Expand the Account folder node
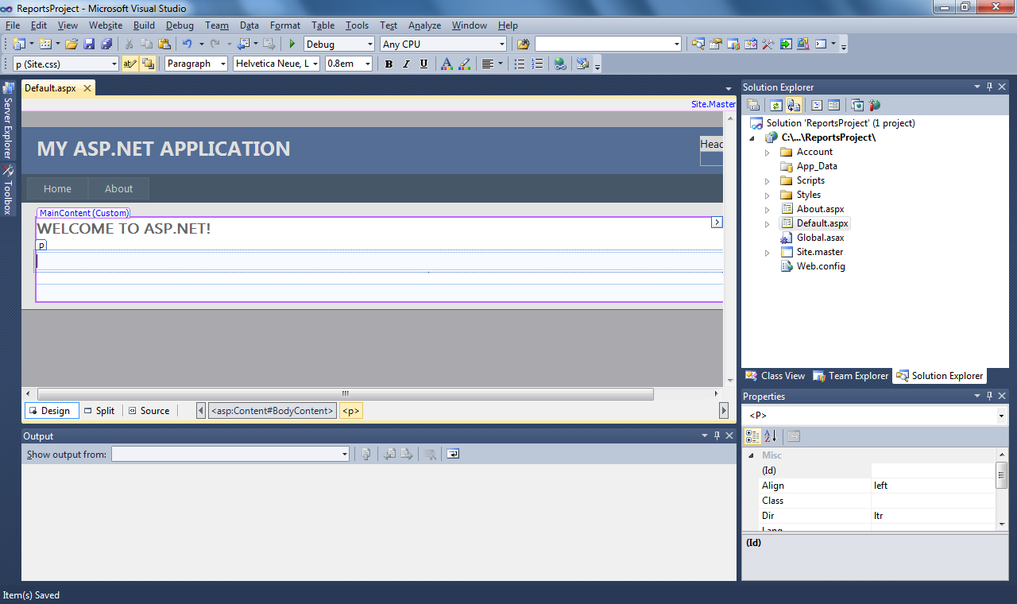Image resolution: width=1017 pixels, height=604 pixels. [x=767, y=152]
